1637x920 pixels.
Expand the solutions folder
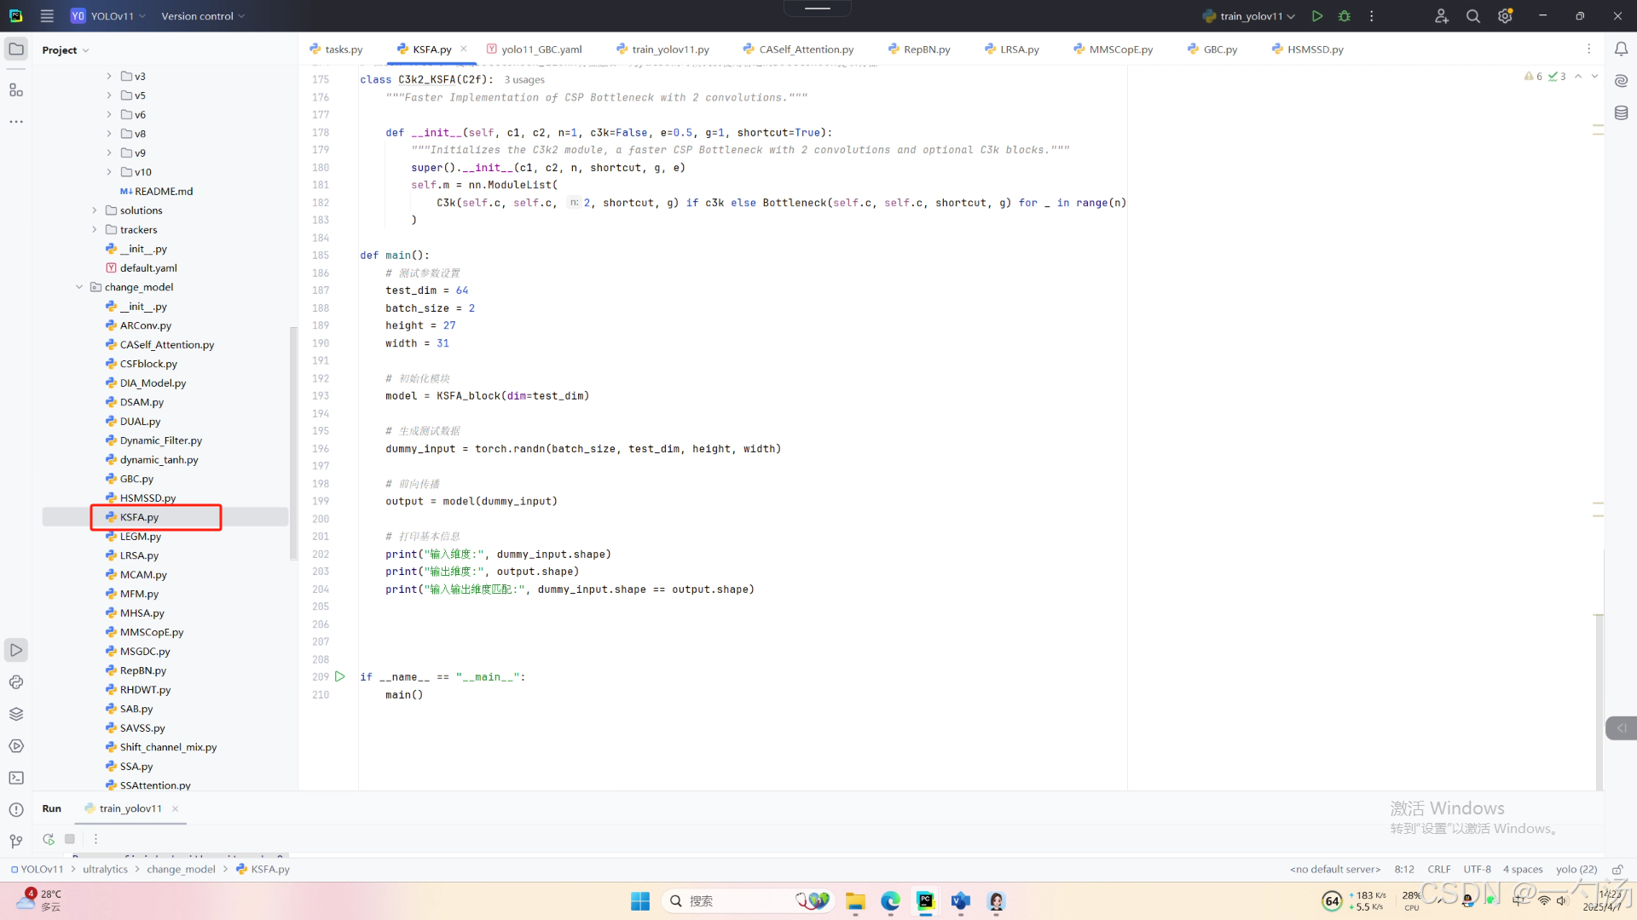95,210
